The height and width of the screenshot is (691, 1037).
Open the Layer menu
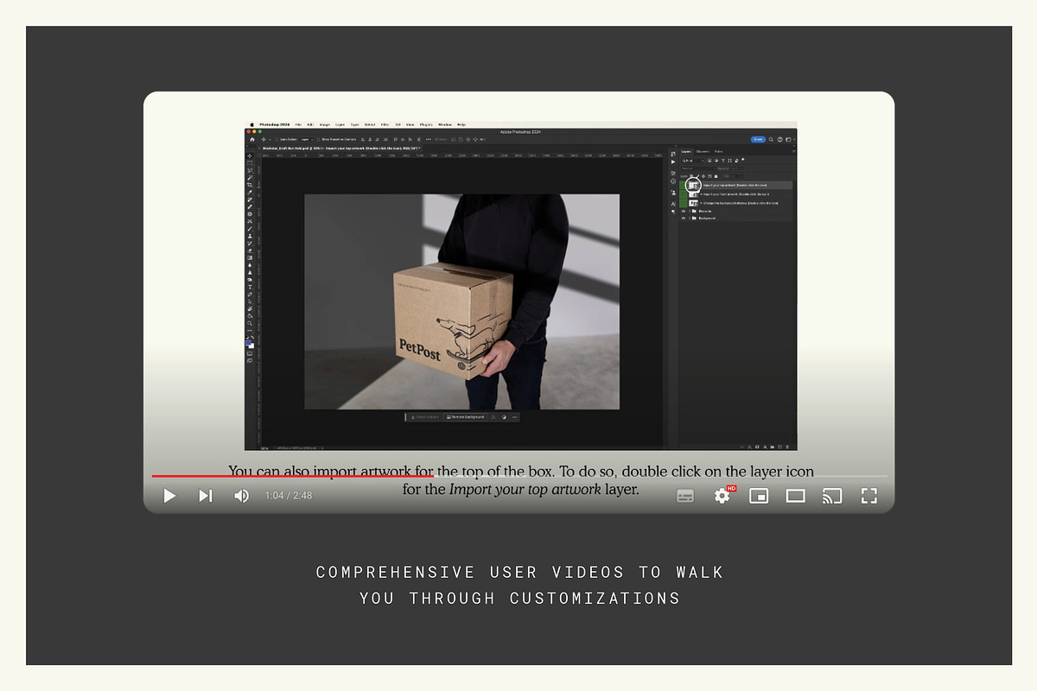[340, 124]
